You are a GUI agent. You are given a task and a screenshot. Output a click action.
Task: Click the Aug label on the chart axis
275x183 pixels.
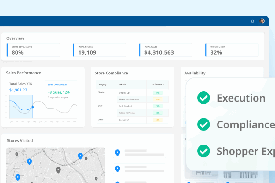pos(51,122)
